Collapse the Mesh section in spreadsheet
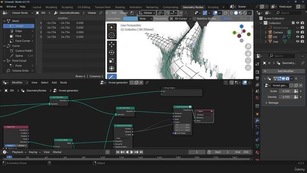Screen dimensions: 307x173 pos(4,21)
